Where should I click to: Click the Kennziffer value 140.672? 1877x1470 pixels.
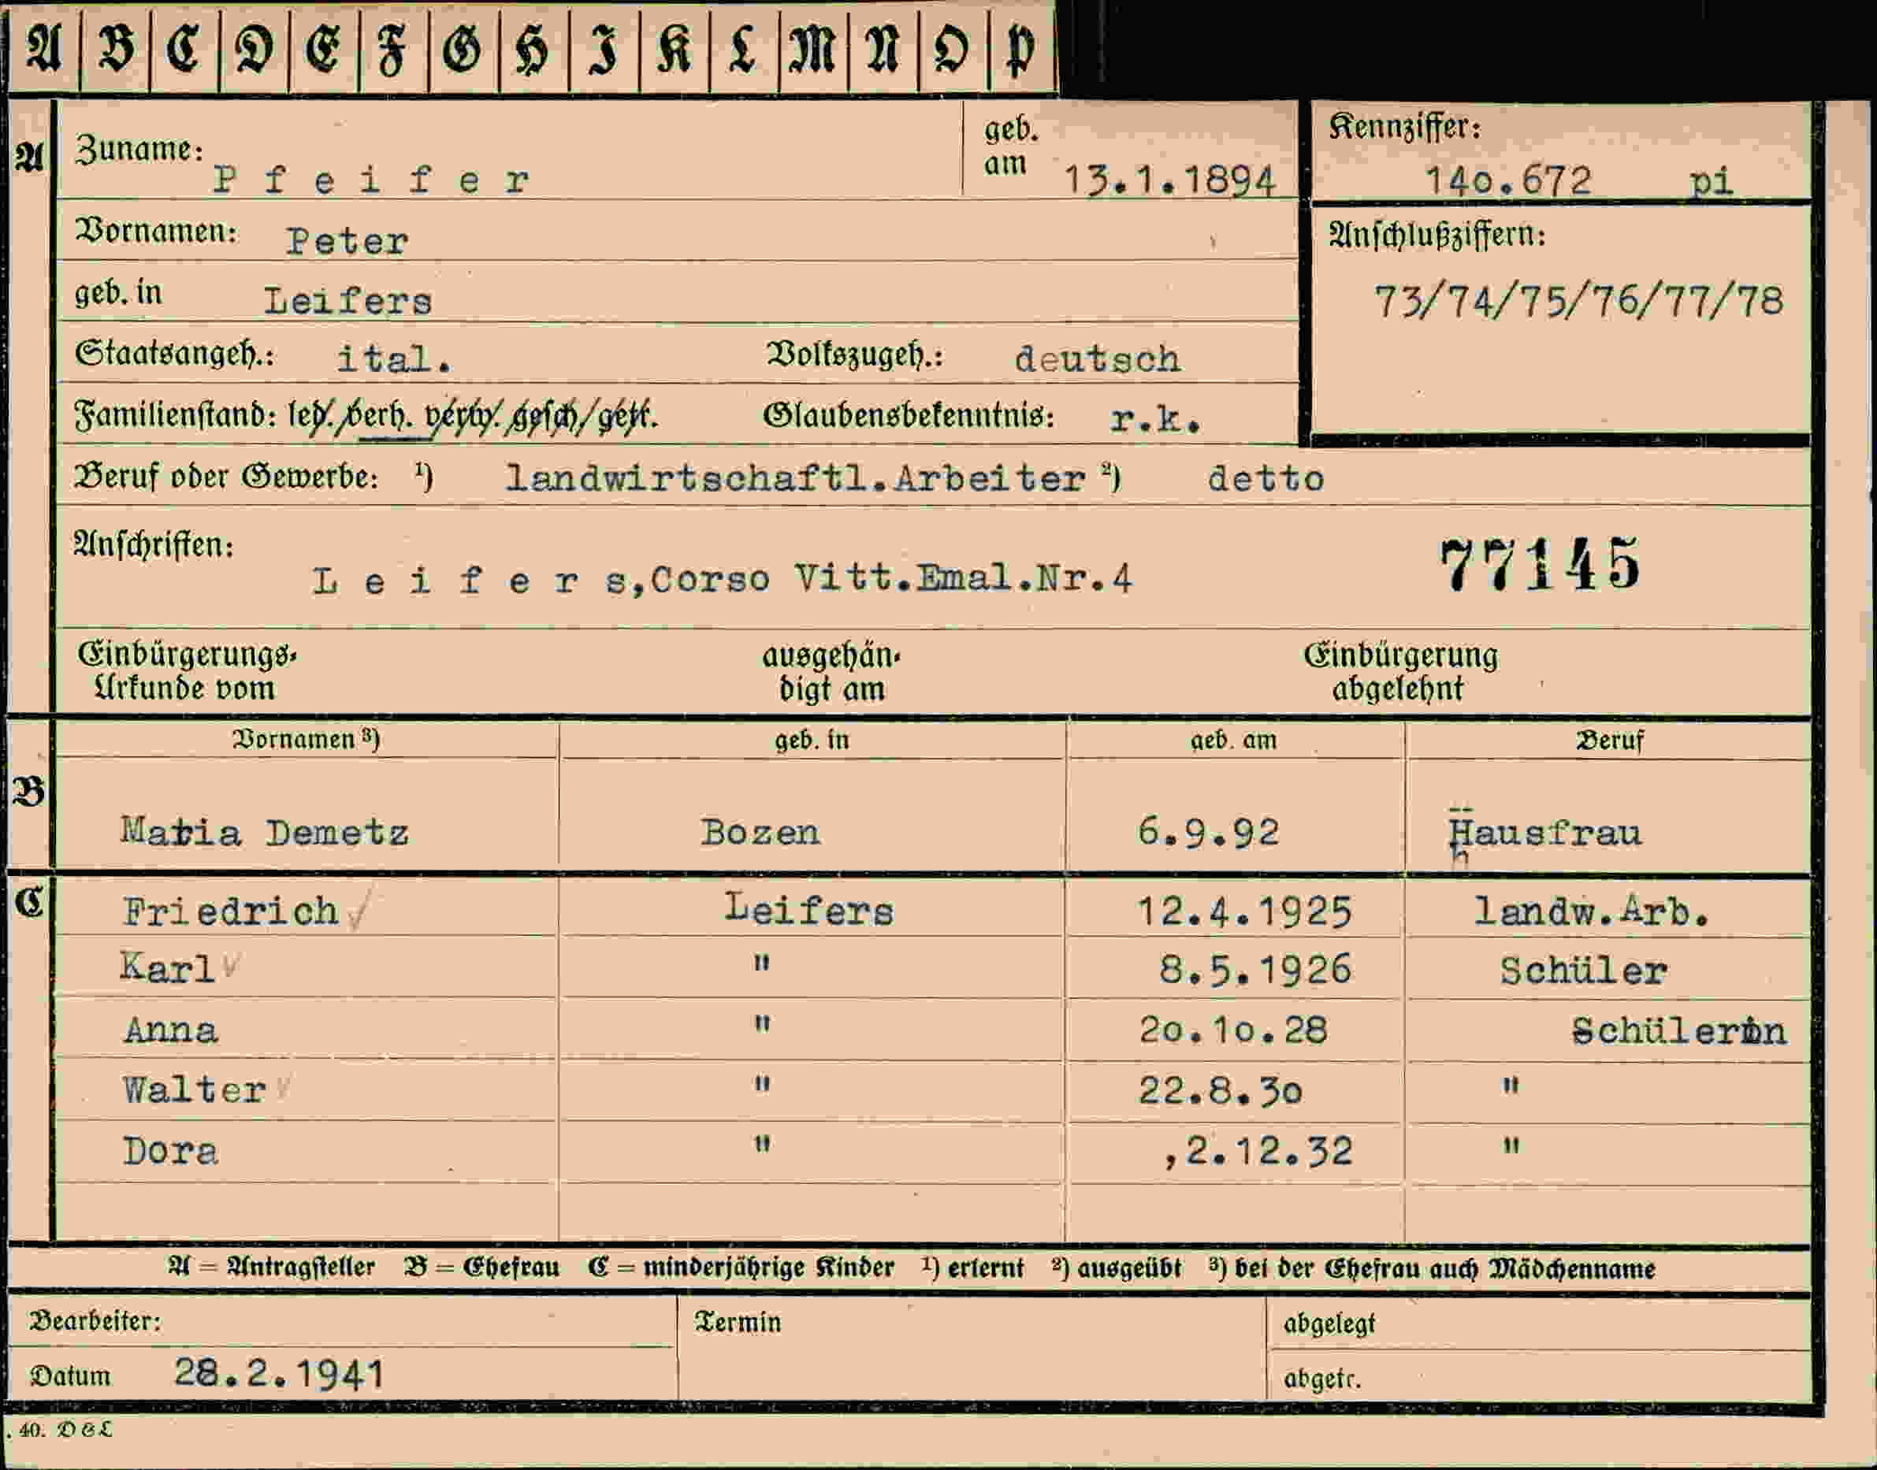[1508, 180]
